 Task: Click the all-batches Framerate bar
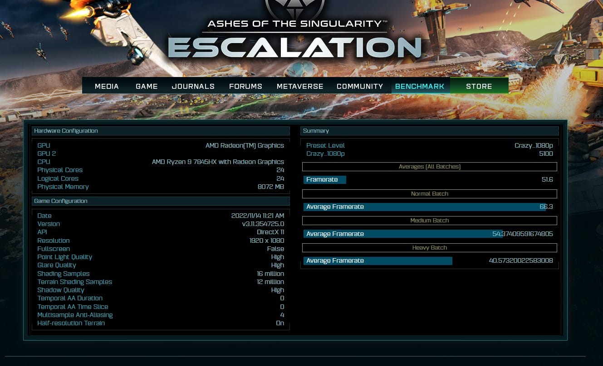coord(324,180)
